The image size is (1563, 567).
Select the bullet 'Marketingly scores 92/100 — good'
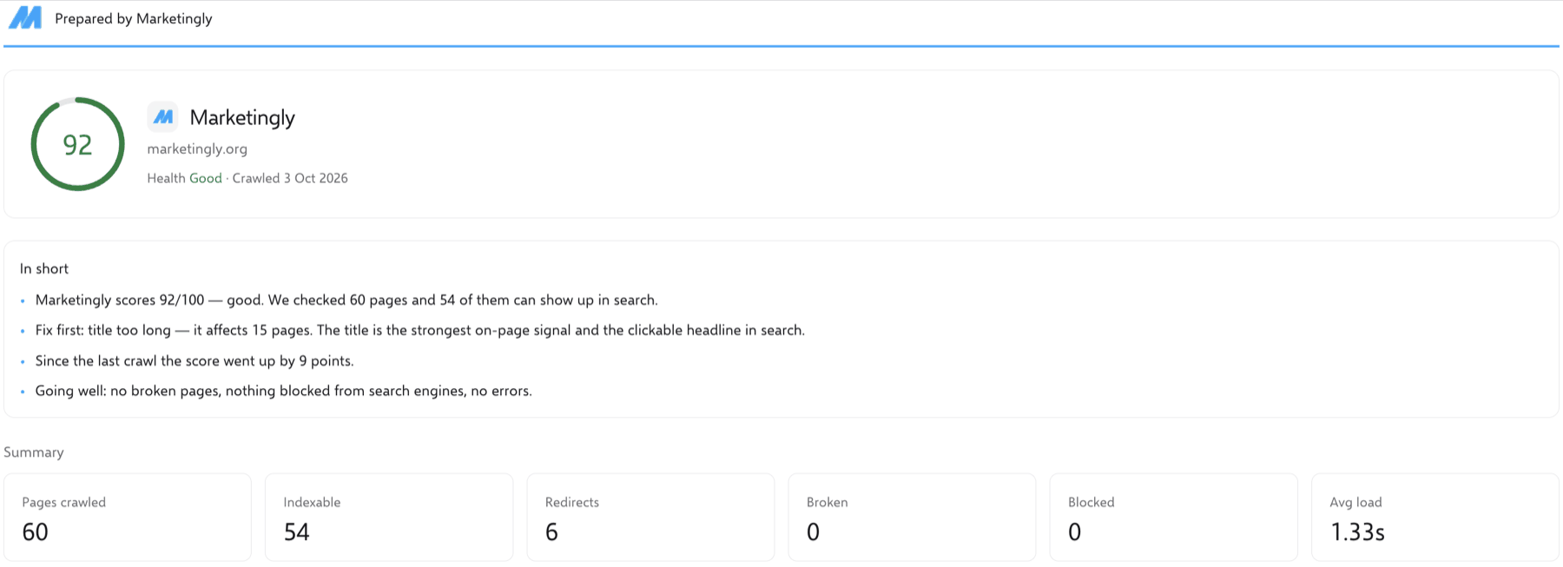346,300
